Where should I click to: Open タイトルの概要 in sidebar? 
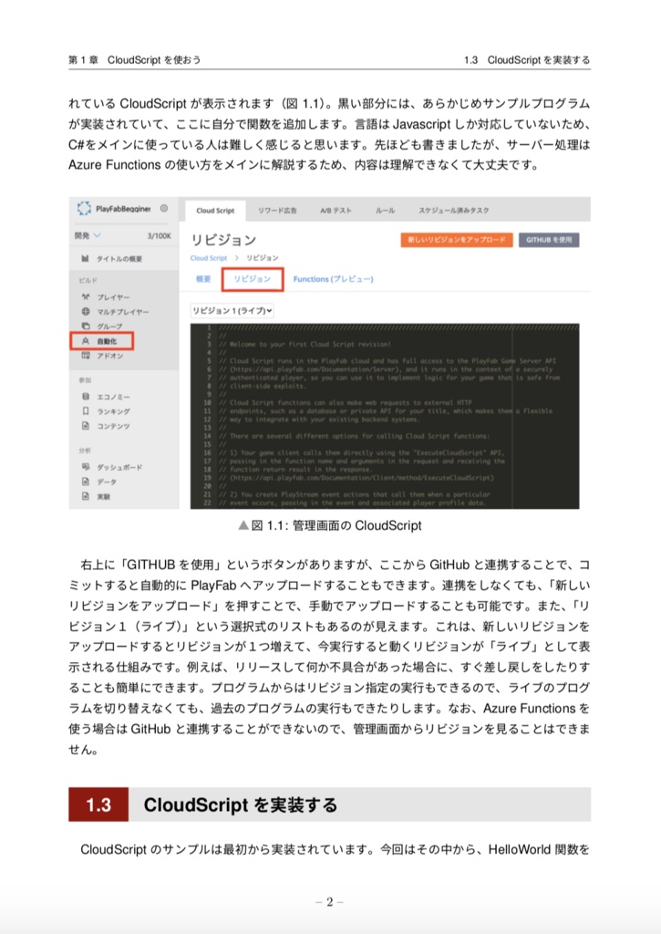(x=119, y=258)
